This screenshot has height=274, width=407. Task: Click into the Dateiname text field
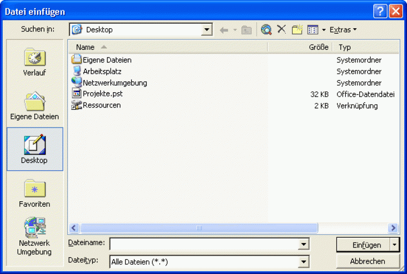[203, 245]
